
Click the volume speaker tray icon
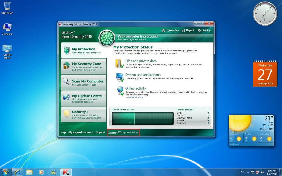coord(262,172)
